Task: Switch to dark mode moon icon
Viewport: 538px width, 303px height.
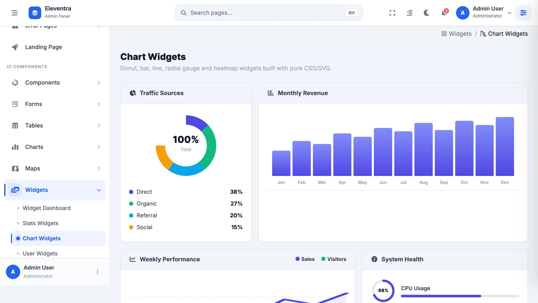Action: click(426, 13)
